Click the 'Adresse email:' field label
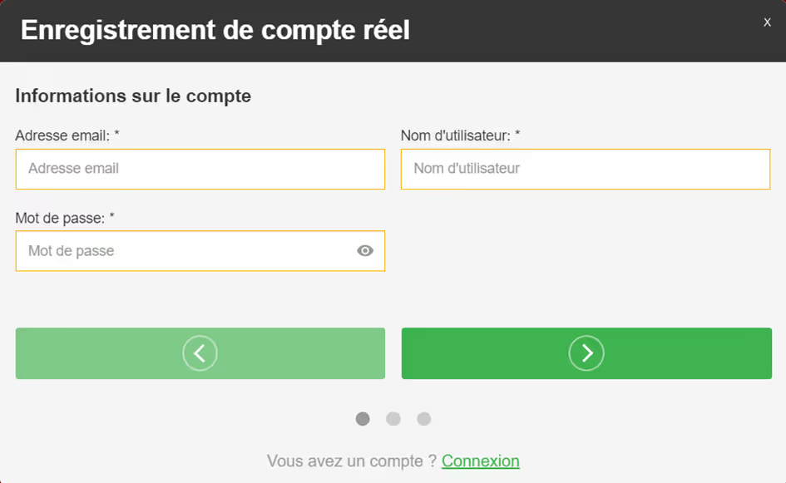786x483 pixels. [x=62, y=136]
